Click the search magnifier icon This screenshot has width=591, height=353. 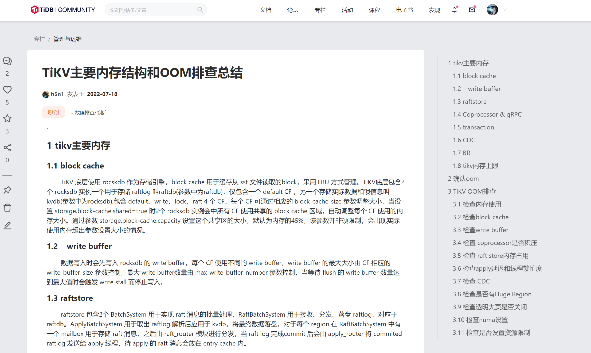tap(200, 10)
